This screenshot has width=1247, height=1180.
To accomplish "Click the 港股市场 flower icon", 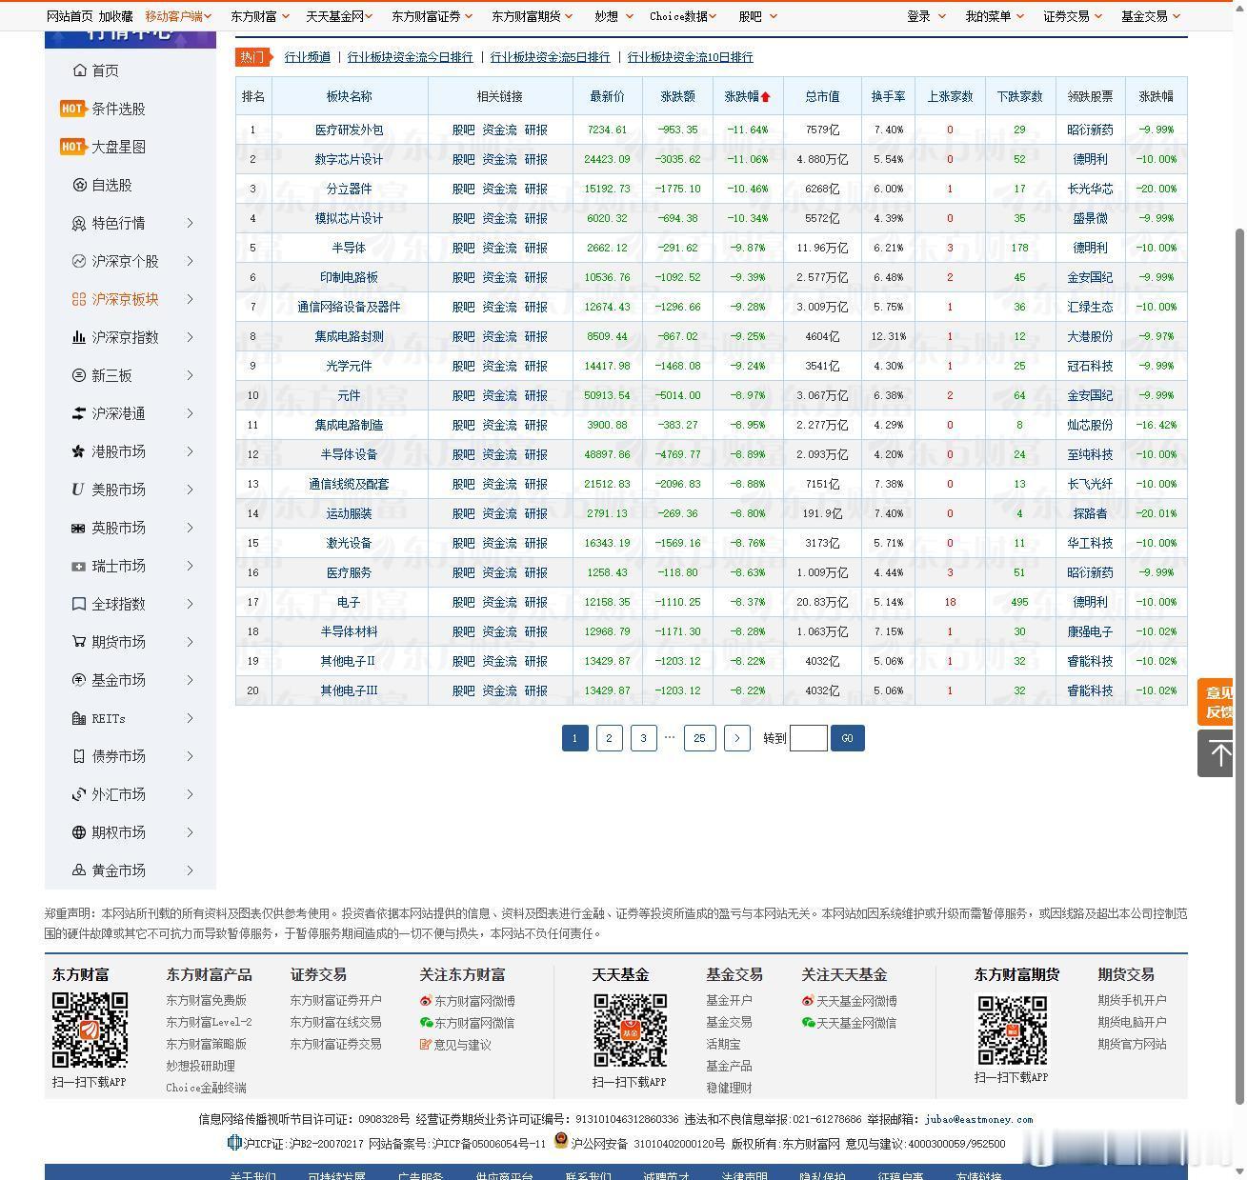I will point(79,451).
